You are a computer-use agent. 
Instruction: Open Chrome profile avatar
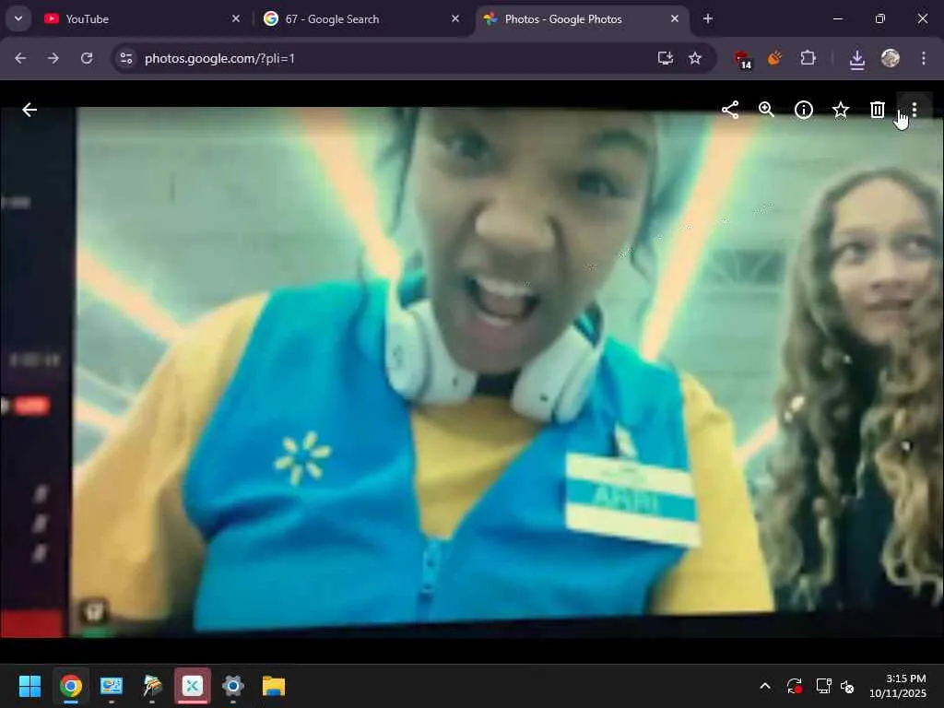click(x=891, y=58)
